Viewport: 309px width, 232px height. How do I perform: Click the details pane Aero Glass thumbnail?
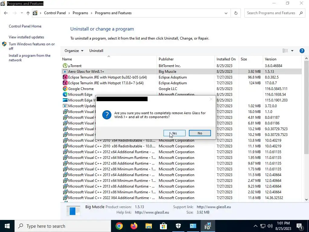tap(73, 211)
